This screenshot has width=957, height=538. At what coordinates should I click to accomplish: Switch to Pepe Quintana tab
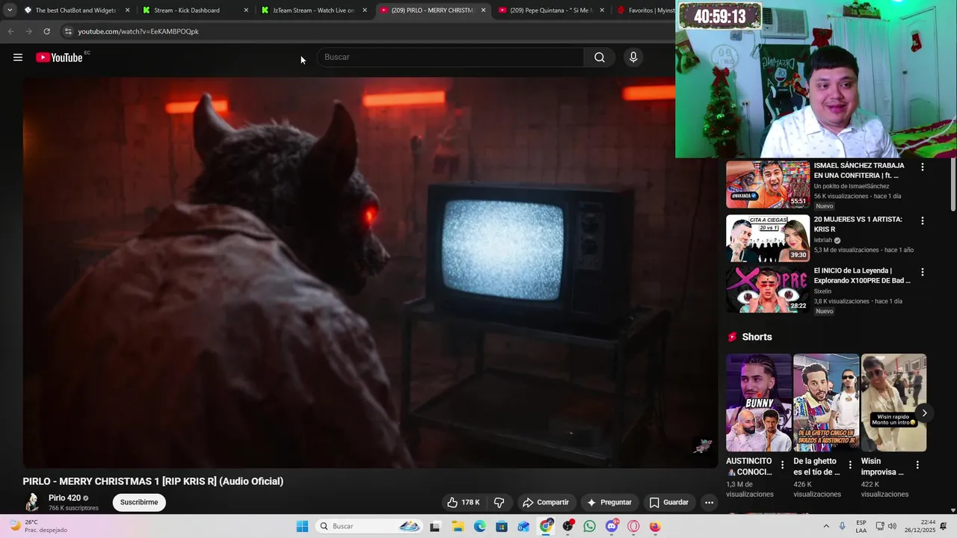(552, 10)
